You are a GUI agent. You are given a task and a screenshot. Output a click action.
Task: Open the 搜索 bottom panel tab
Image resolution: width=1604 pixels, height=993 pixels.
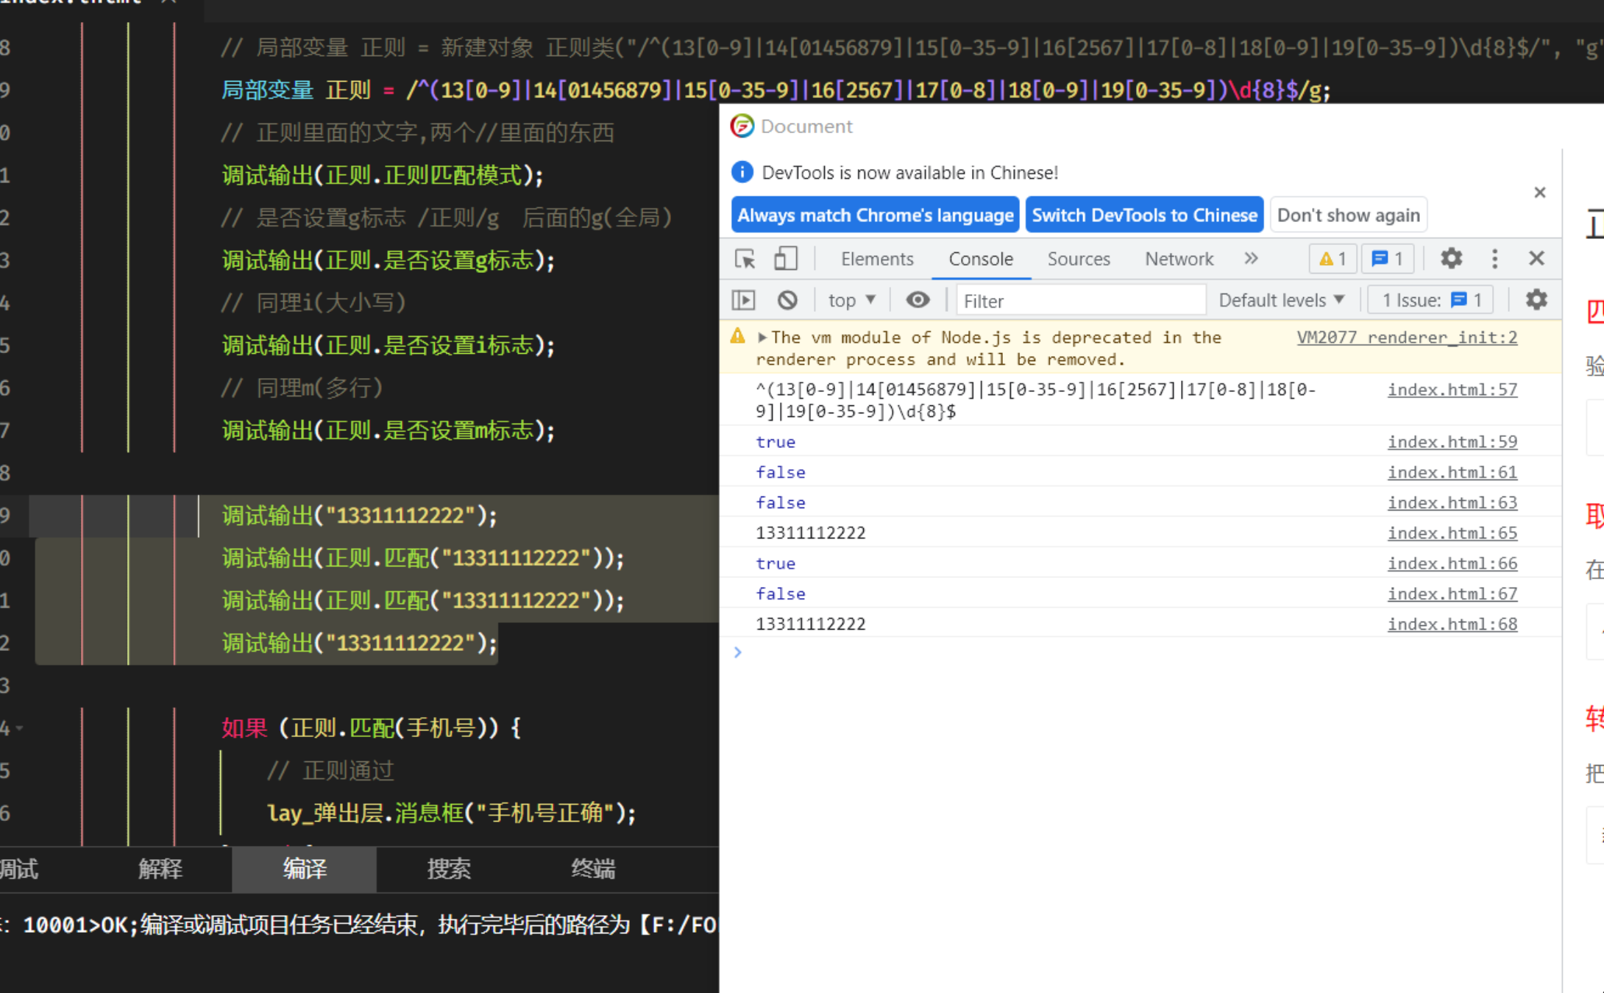click(449, 869)
